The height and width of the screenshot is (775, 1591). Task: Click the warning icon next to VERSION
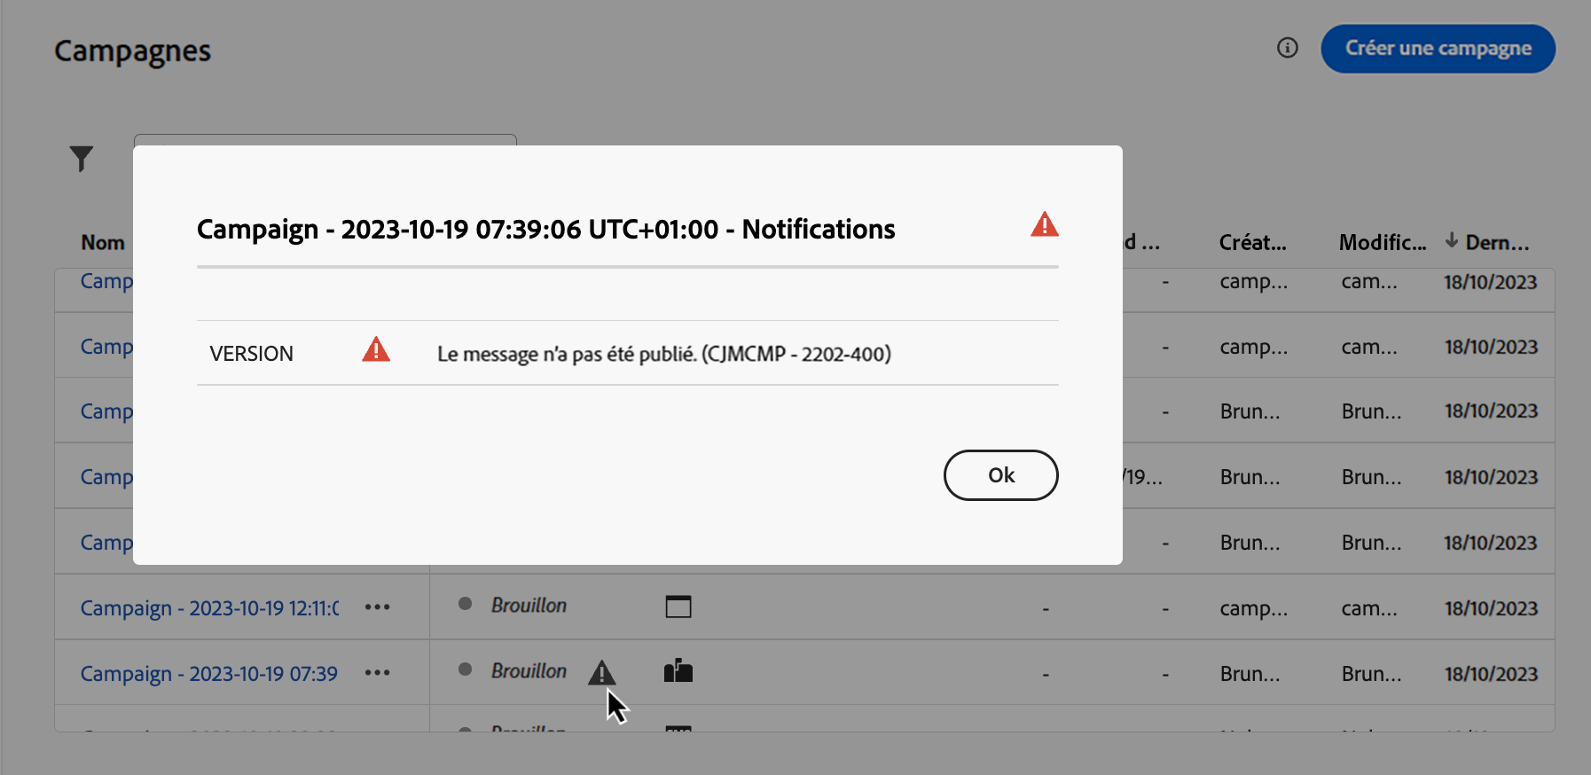(x=376, y=349)
